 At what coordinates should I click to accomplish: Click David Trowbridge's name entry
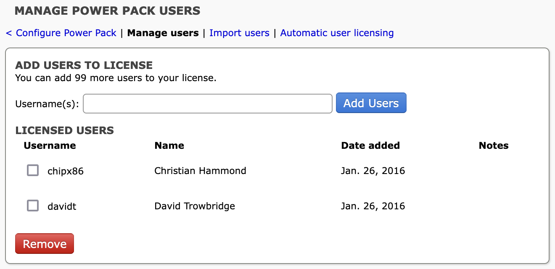coord(193,206)
